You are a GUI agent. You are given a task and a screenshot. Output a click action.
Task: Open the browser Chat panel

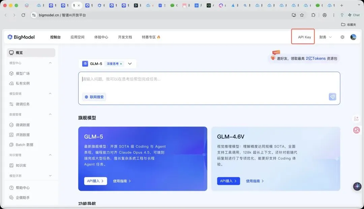(x=354, y=15)
